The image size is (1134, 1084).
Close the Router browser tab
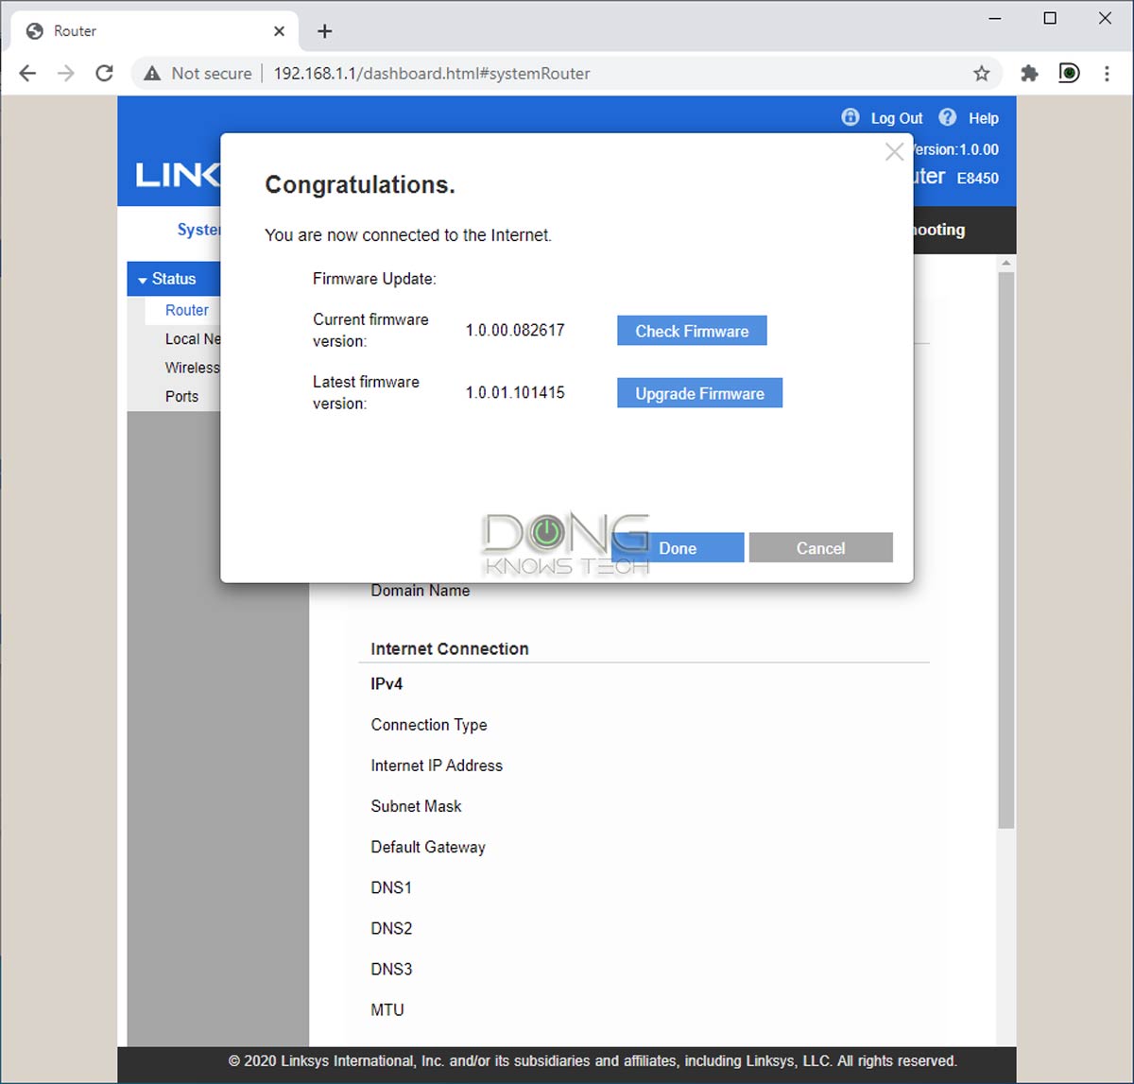coord(279,31)
